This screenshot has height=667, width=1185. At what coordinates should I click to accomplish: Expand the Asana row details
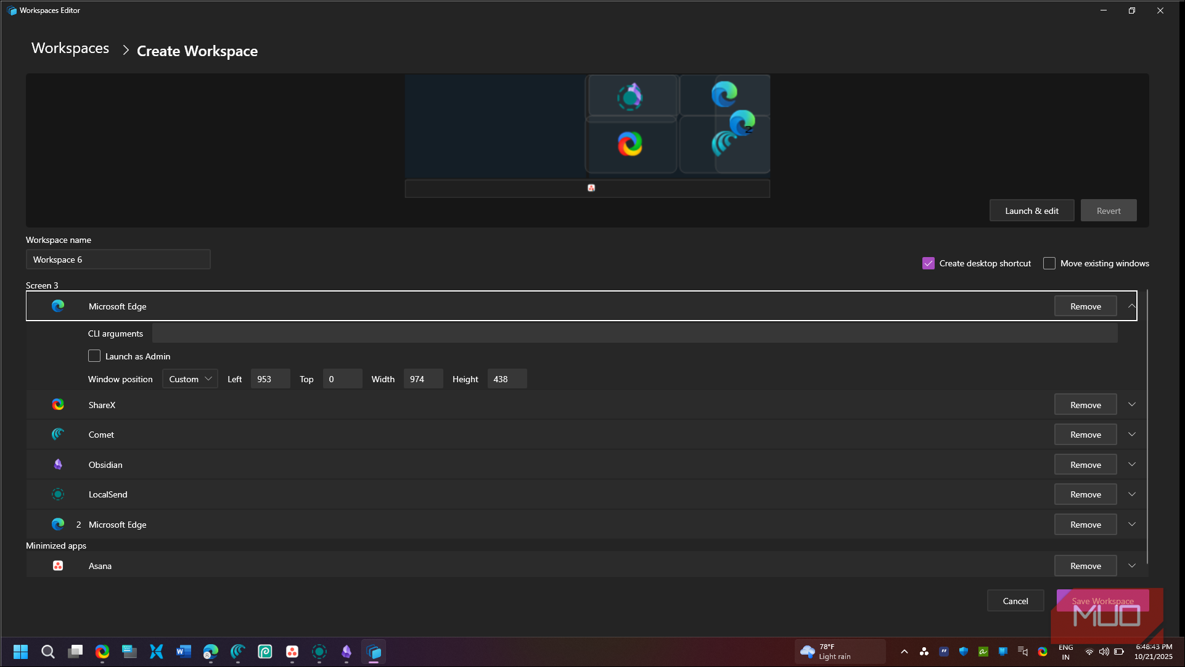coord(1132,565)
